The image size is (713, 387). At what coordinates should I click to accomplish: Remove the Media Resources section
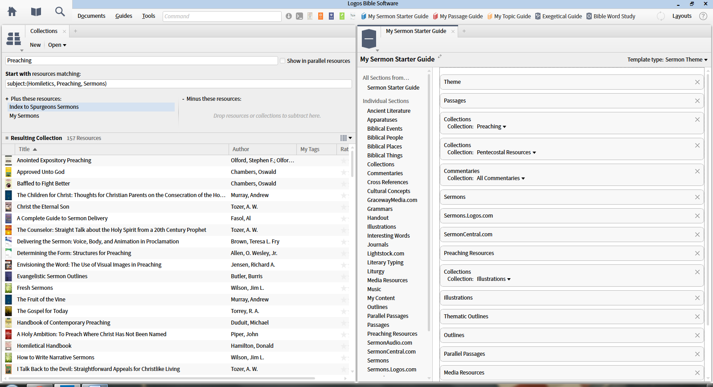coord(697,373)
